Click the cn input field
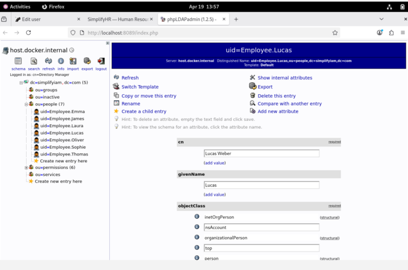Screen dimensions: 408x270 [x=261, y=153]
